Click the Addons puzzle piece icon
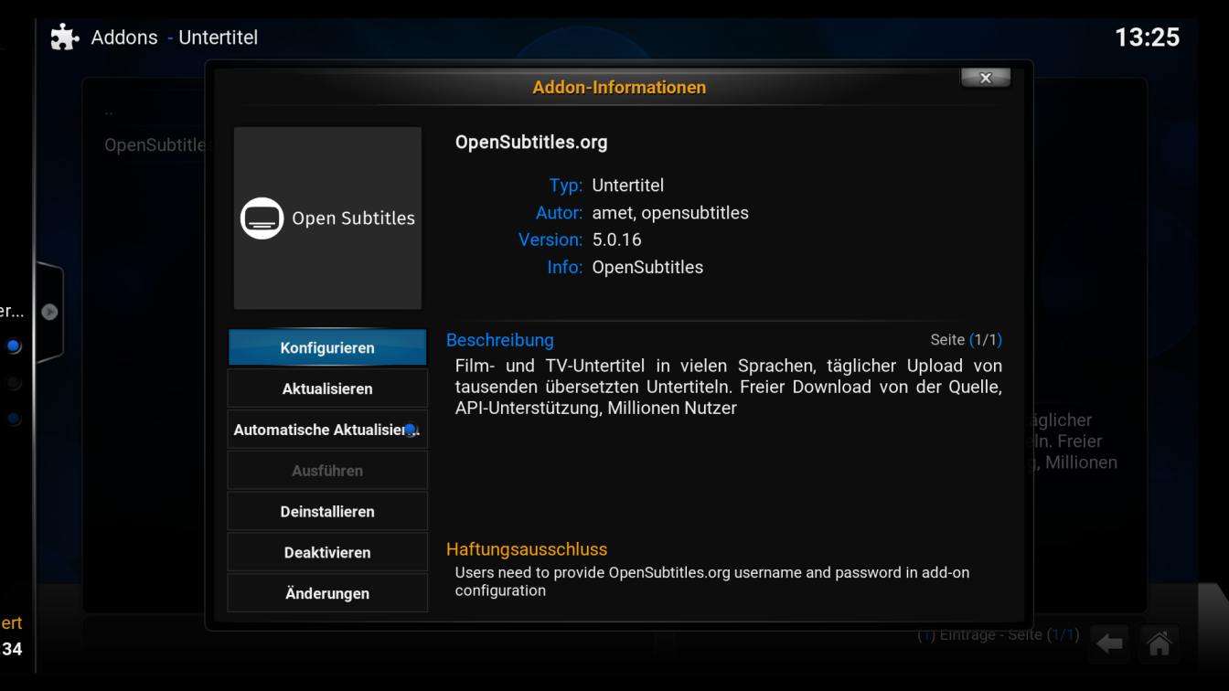This screenshot has width=1229, height=691. coord(64,37)
